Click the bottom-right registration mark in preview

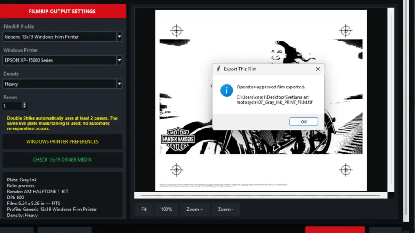[x=346, y=170]
